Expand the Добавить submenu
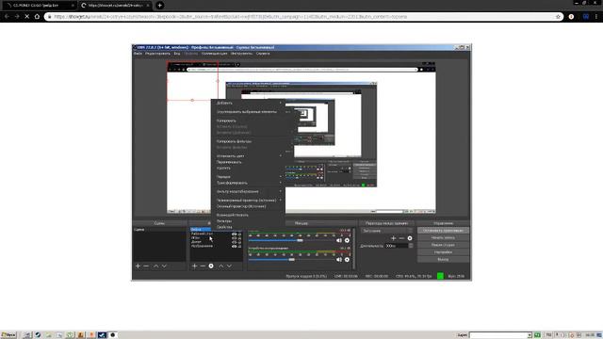Viewport: 603px width, 339px height. (249, 103)
